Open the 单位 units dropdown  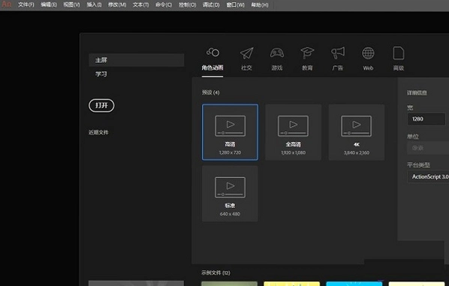pos(428,148)
